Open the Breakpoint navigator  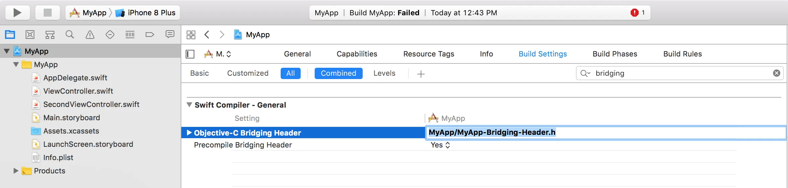150,35
